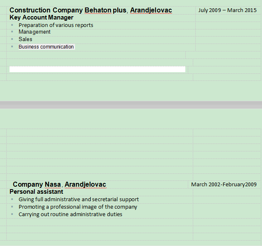Click the gray page break separator

click(x=131, y=105)
